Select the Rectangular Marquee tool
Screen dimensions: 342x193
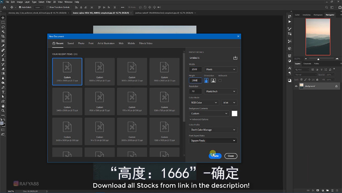click(x=3, y=22)
